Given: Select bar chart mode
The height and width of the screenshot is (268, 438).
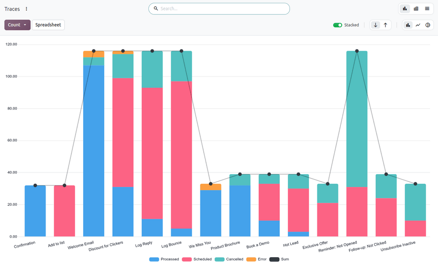Looking at the screenshot, I should click(x=408, y=25).
